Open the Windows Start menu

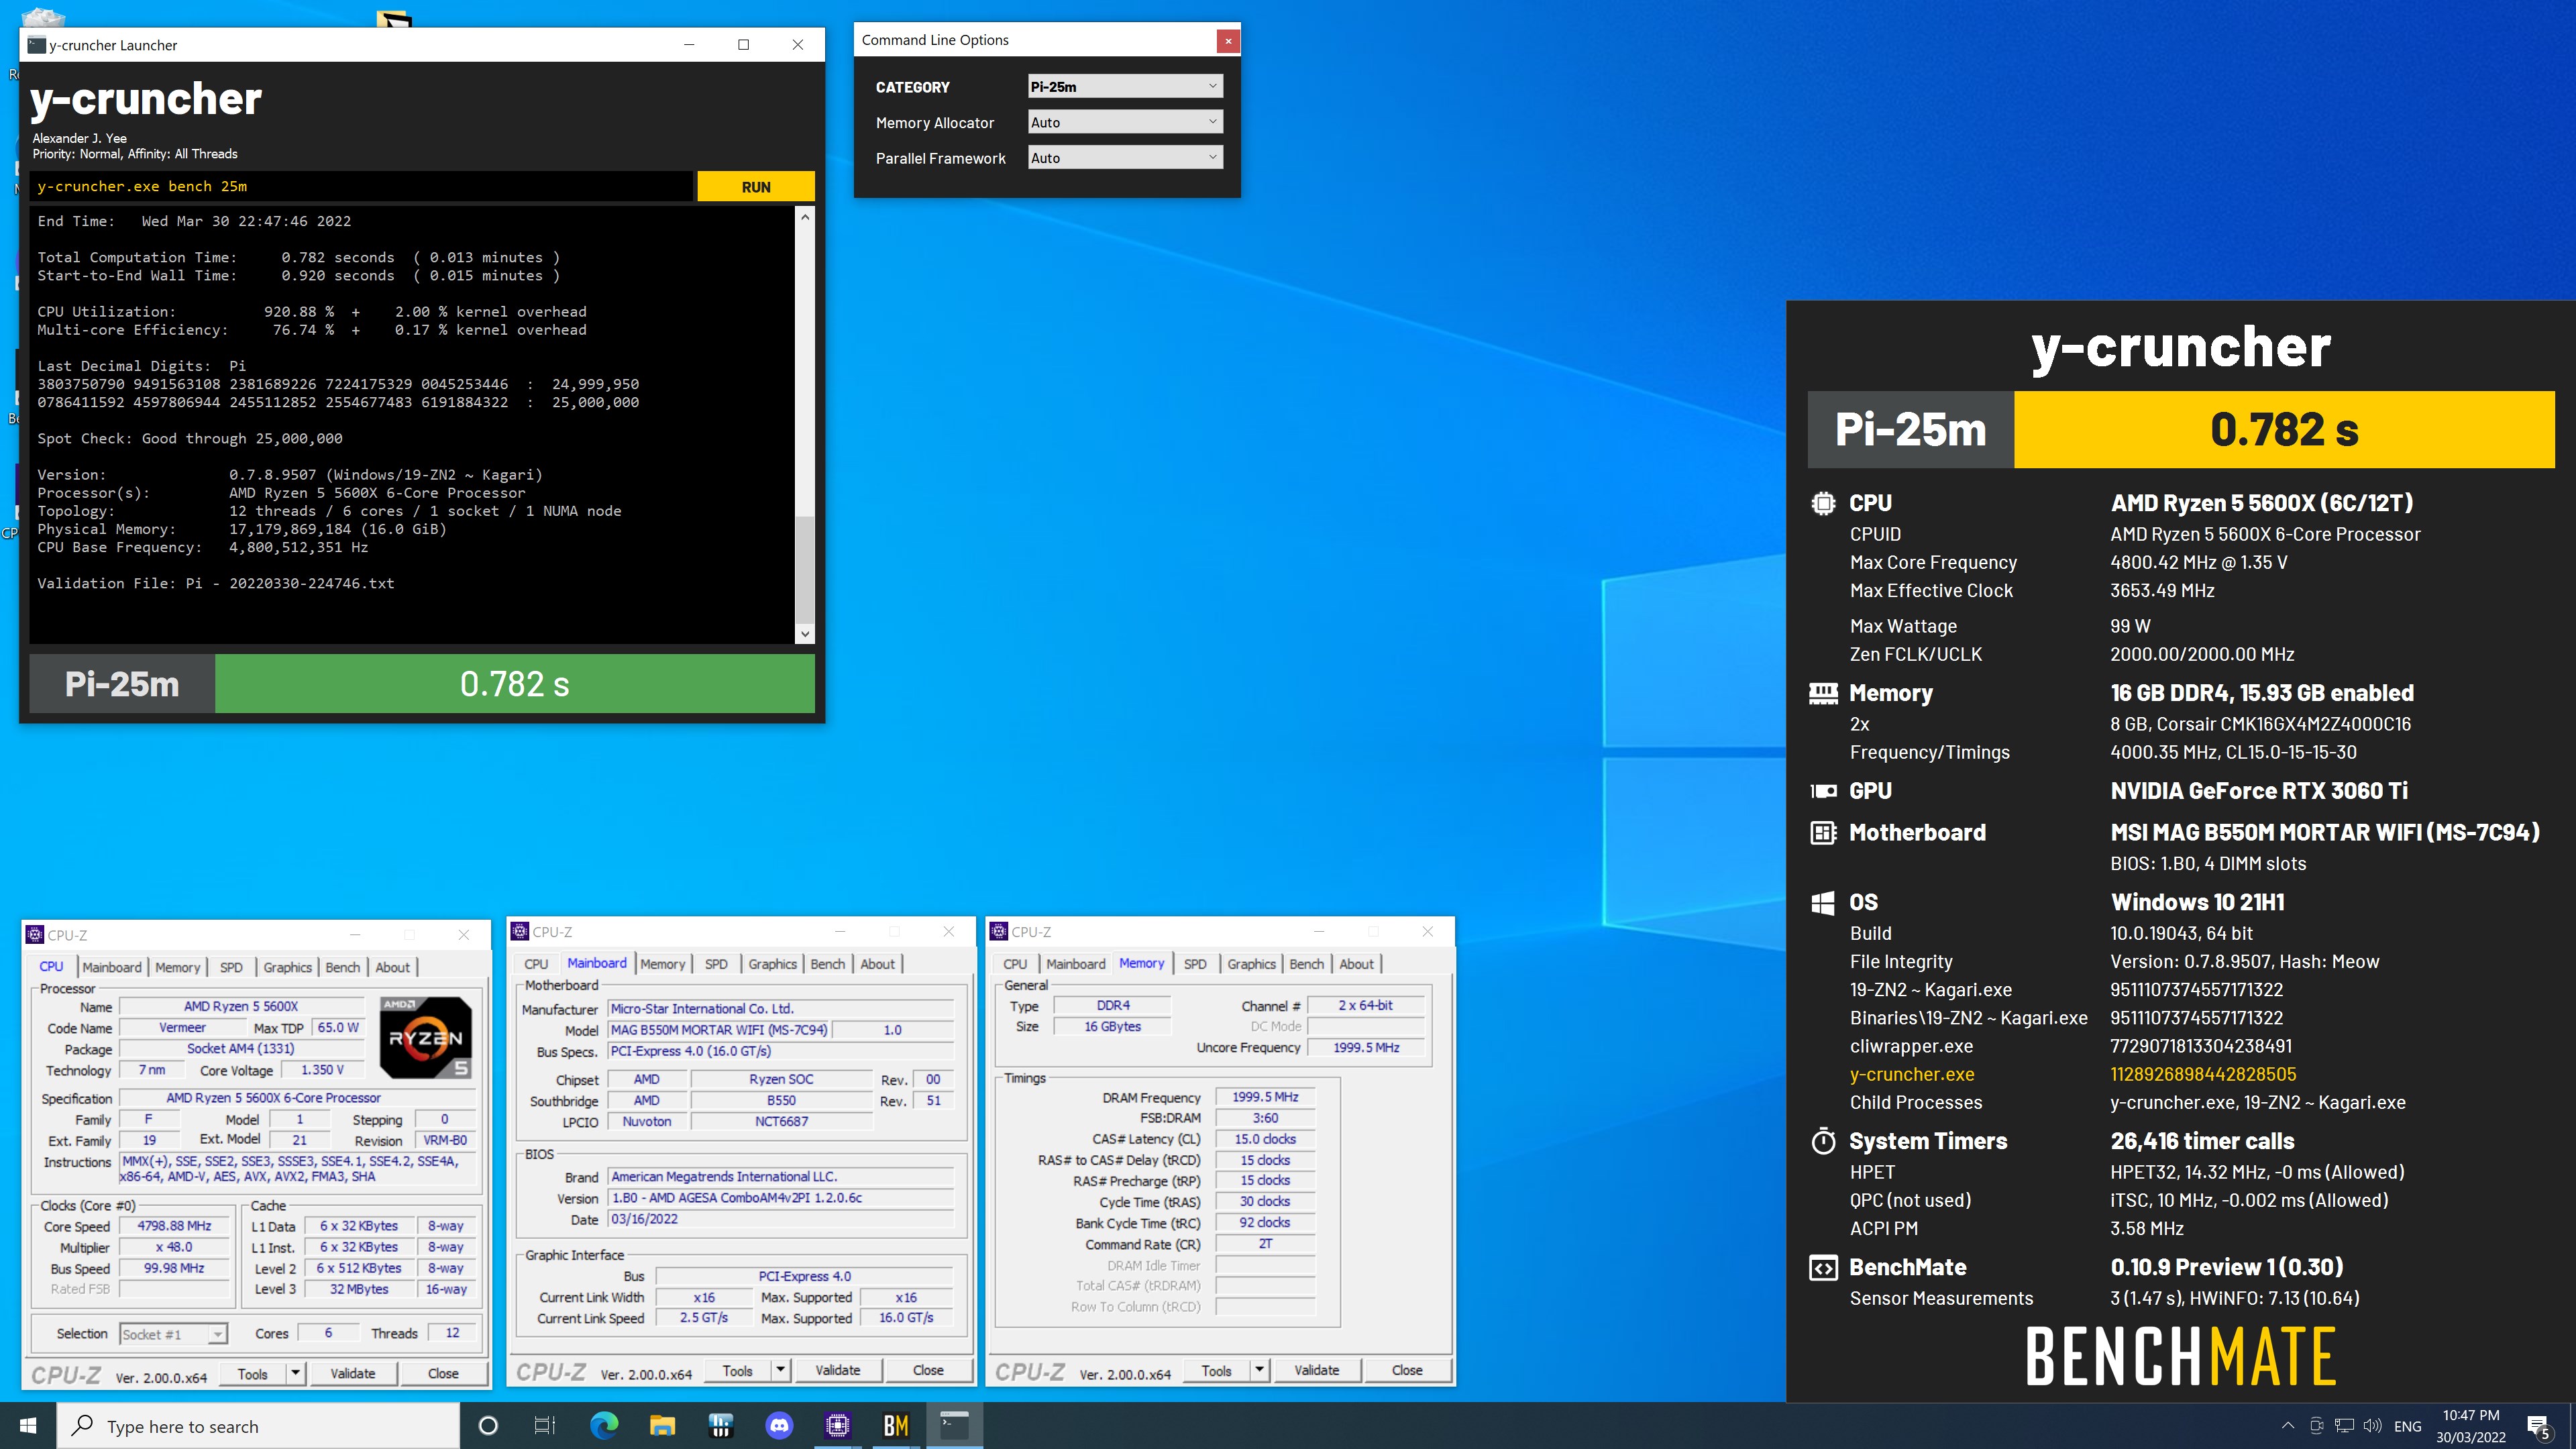[x=28, y=1426]
